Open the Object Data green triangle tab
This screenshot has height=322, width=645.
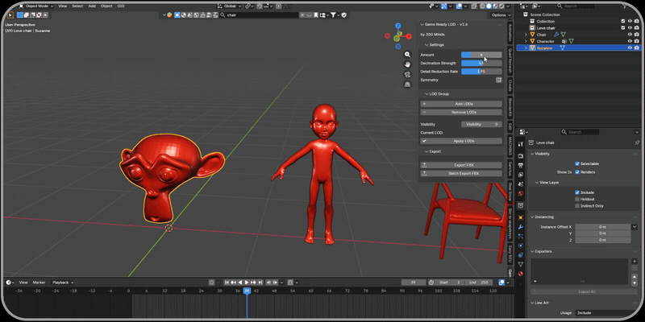[x=521, y=264]
